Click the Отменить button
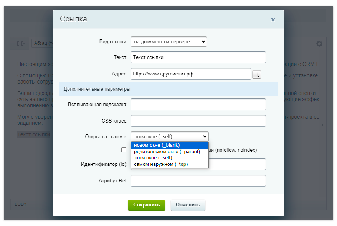 188,205
